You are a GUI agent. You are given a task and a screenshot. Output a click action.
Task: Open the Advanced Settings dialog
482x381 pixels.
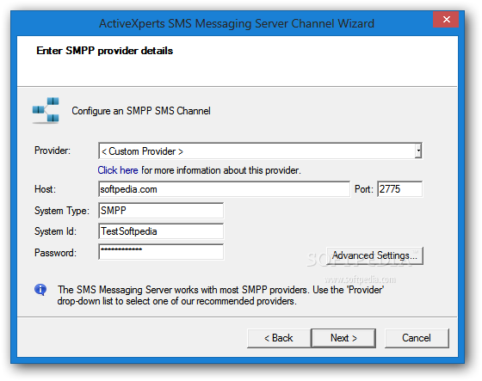click(374, 255)
